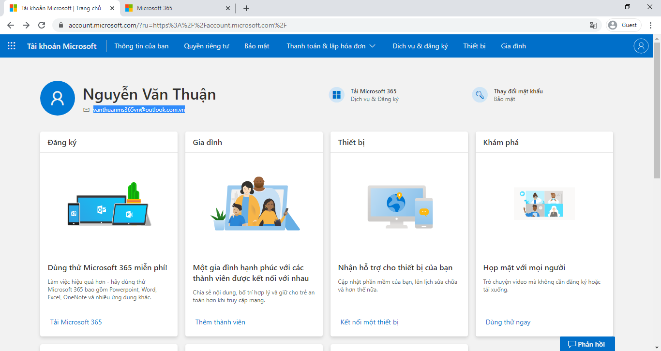Screen dimensions: 661x351
Task: Open the Thiết bị navigation item
Action: (474, 46)
